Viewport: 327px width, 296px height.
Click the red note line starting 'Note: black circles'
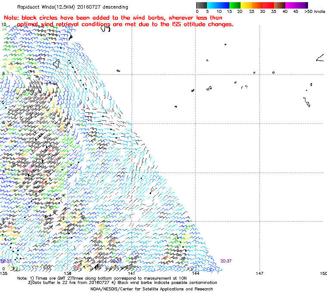coord(113,18)
